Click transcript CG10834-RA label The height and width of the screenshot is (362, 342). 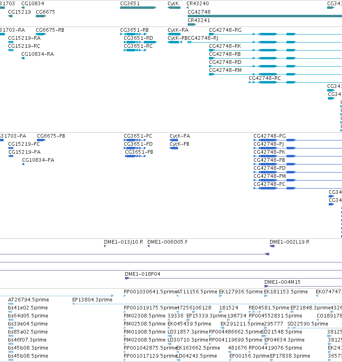pos(37,54)
